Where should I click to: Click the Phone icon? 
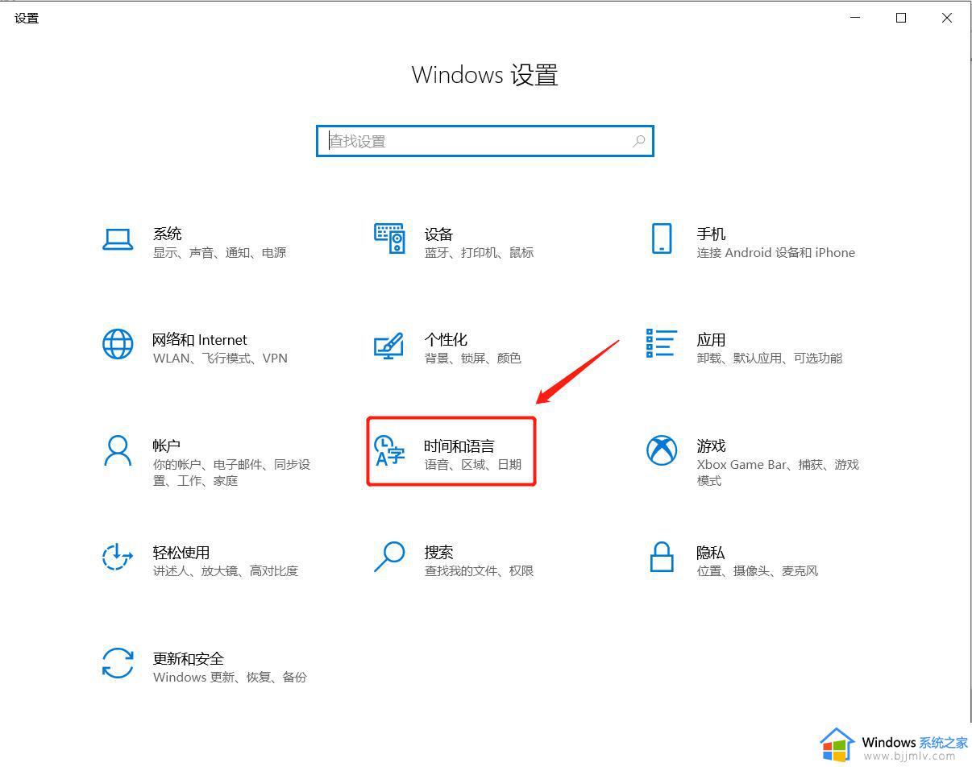(662, 239)
